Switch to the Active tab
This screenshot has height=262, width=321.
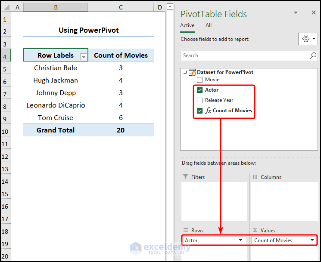(187, 25)
